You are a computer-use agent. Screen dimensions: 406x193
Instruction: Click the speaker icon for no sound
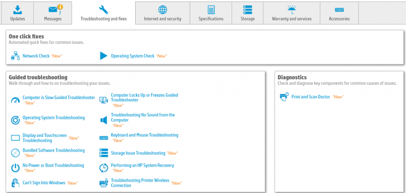click(103, 120)
